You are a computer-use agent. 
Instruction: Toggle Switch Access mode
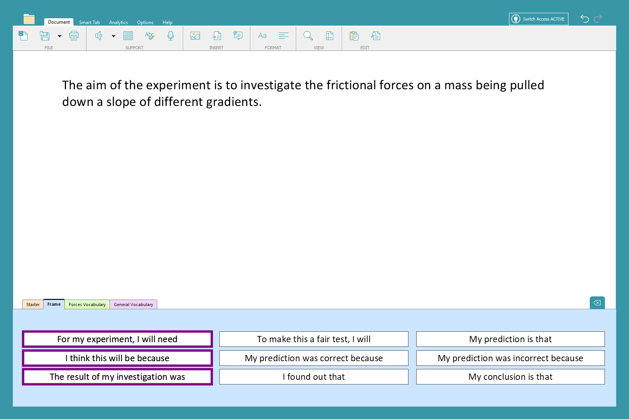[x=539, y=19]
